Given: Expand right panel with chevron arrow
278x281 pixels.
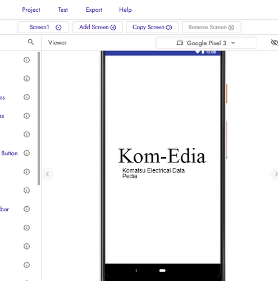Looking at the screenshot, I should [x=275, y=174].
